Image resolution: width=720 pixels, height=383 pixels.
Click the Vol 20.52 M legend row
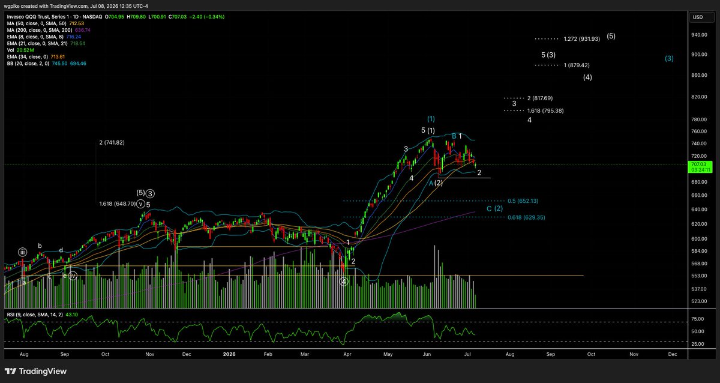[x=19, y=50]
